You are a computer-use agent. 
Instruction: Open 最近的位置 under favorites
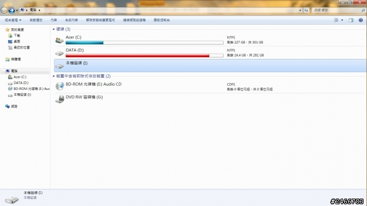click(x=22, y=47)
